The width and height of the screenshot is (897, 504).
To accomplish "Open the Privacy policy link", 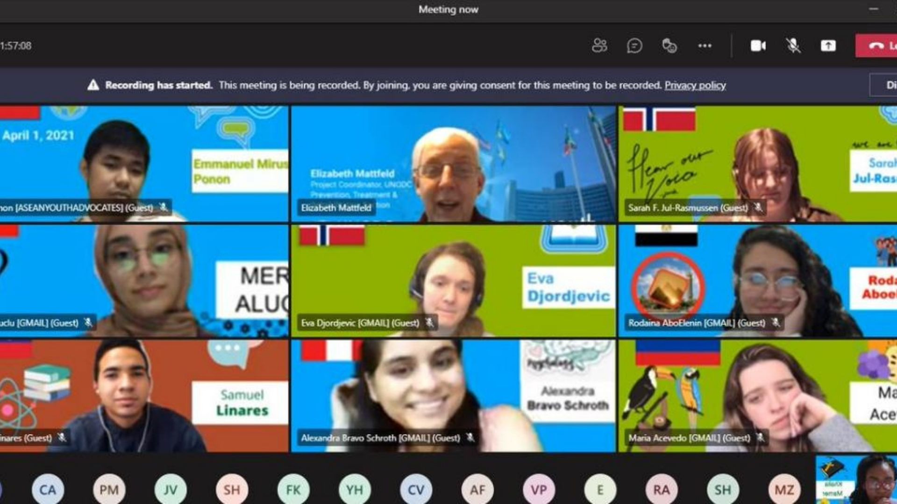I will tap(695, 85).
